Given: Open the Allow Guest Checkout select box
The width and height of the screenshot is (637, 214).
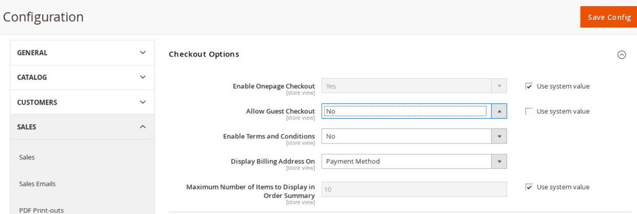Looking at the screenshot, I should (x=414, y=111).
